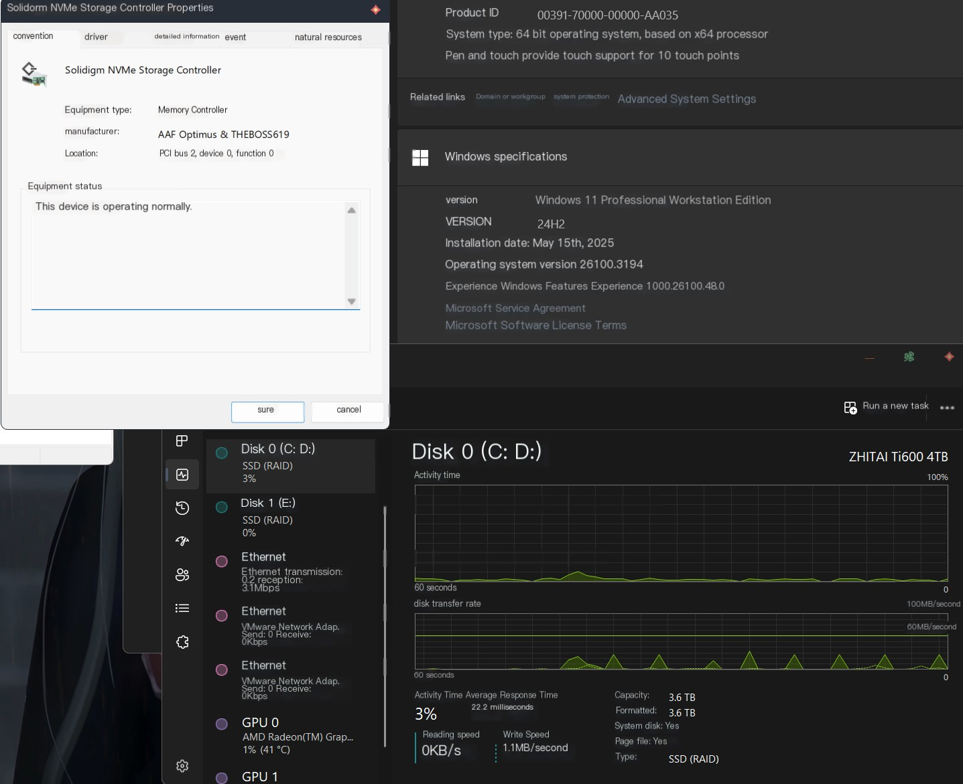The image size is (963, 784).
Task: Click the disk transfer rate graph
Action: click(x=681, y=641)
